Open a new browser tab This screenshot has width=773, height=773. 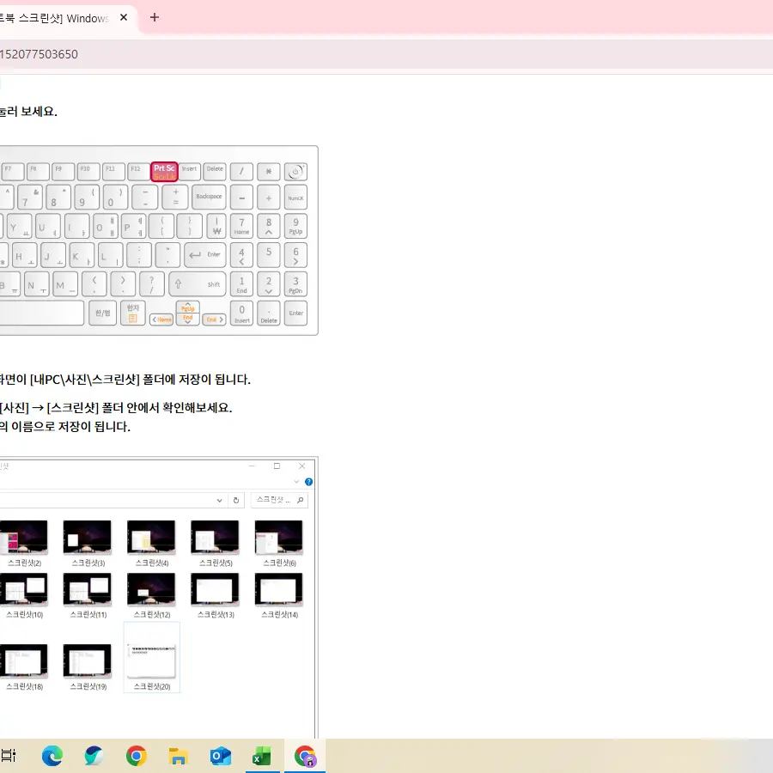pyautogui.click(x=155, y=18)
